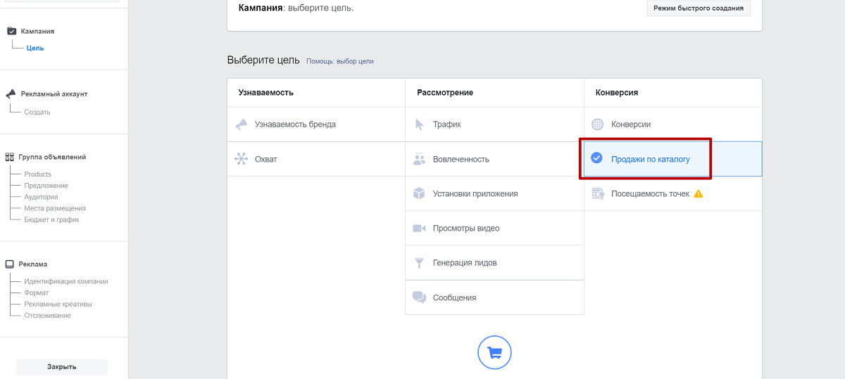This screenshot has width=845, height=379.
Task: Select the Просмотры видео camera icon
Action: click(419, 229)
